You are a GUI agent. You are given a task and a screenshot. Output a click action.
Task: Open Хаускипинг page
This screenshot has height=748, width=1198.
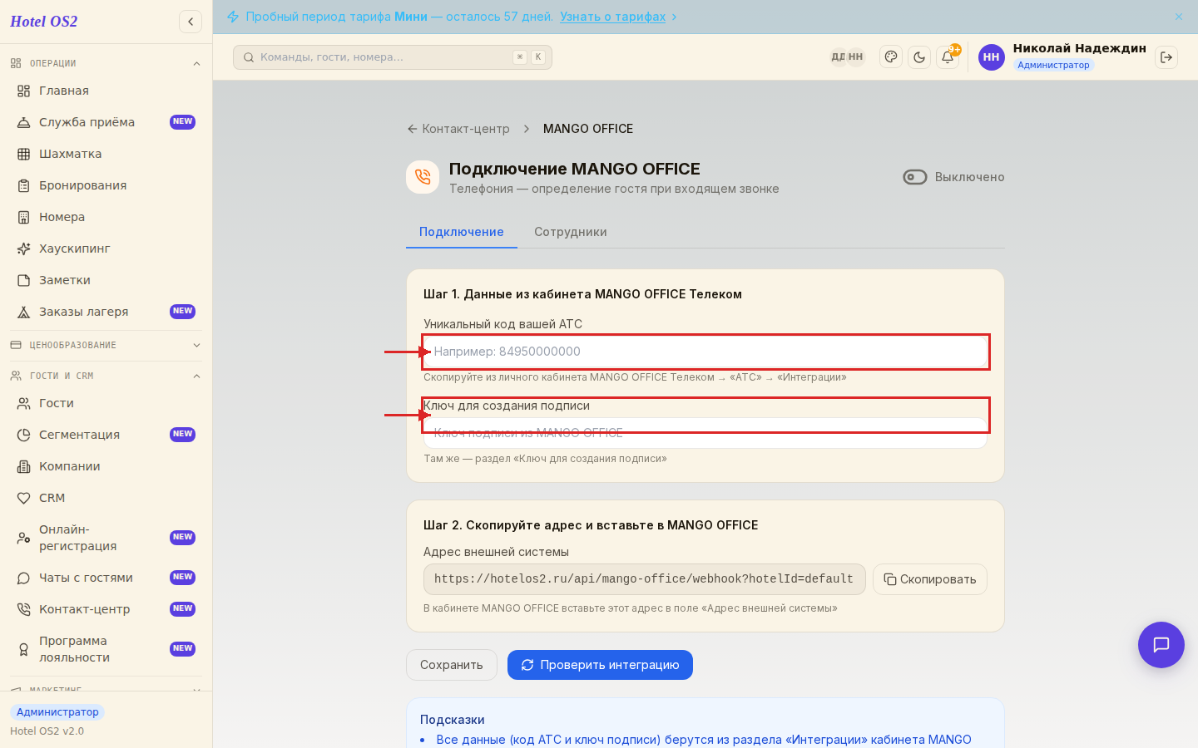106,249
